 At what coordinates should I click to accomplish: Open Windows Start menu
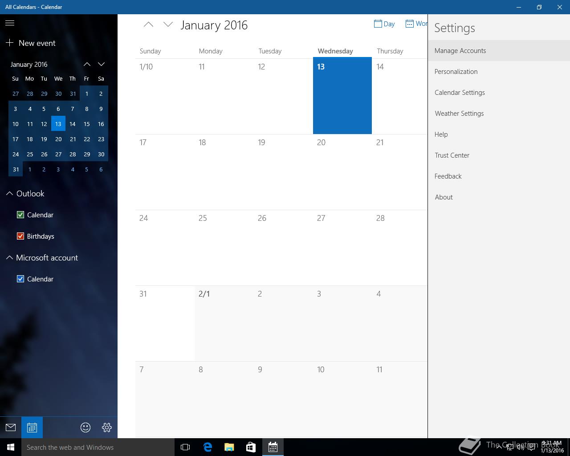click(x=11, y=447)
